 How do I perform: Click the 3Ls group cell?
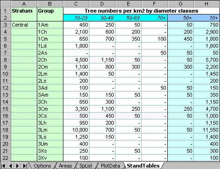tap(50, 137)
